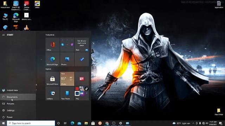Viewport: 225px width, 126px height.
Task: Open network globe tray icon
Action: pyautogui.click(x=203, y=123)
